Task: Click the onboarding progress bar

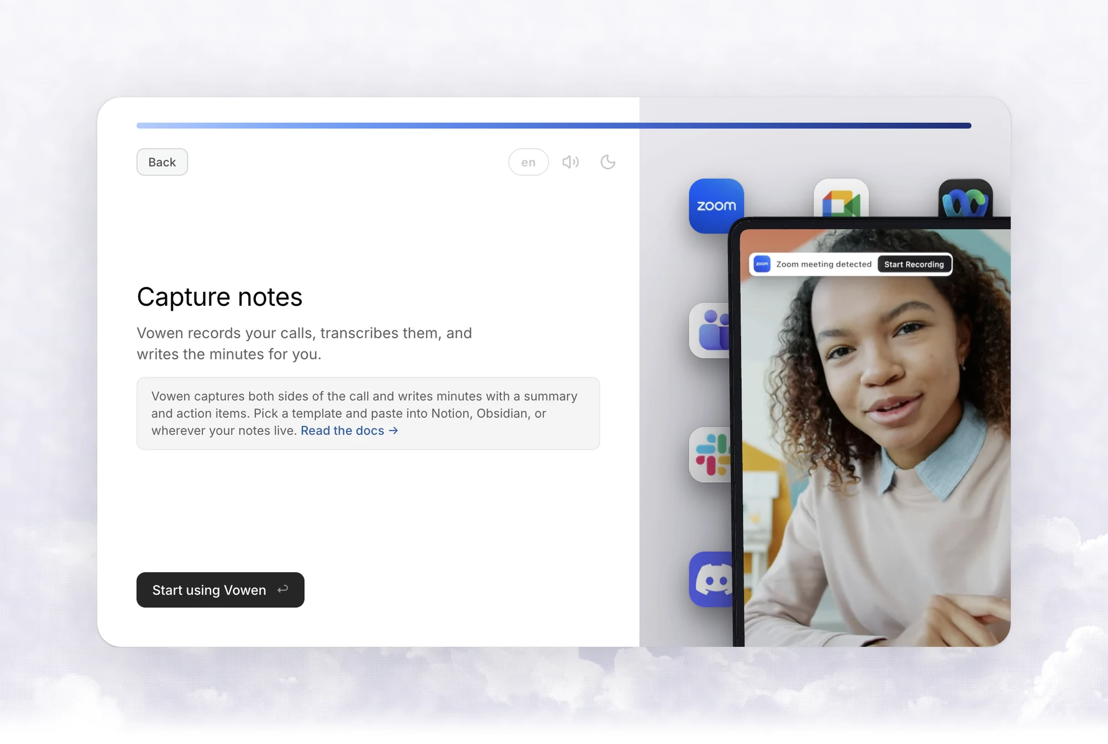Action: pyautogui.click(x=554, y=126)
